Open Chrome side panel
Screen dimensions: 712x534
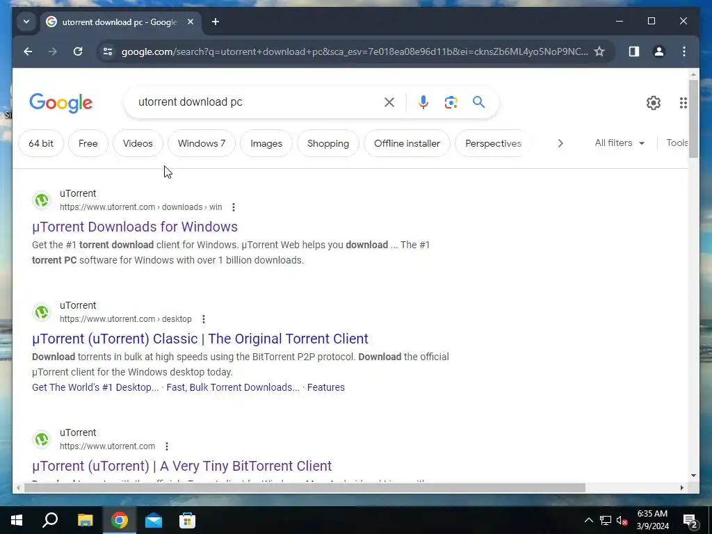(634, 51)
